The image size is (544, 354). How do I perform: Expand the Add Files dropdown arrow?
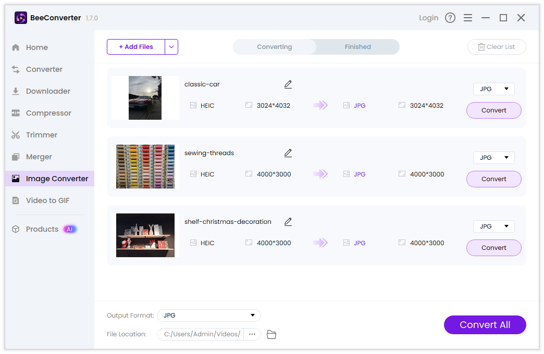click(171, 47)
